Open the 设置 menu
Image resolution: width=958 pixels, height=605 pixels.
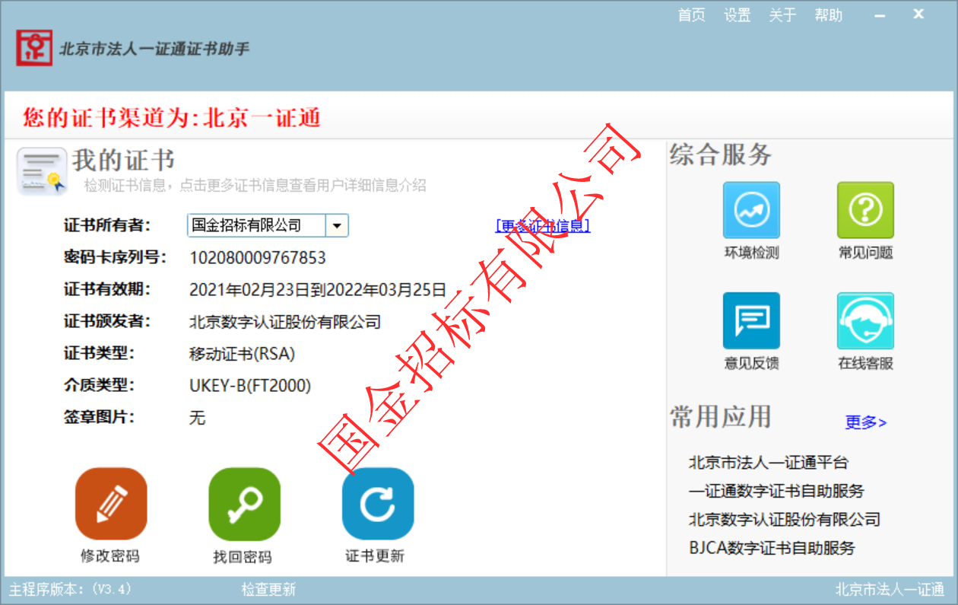[737, 15]
